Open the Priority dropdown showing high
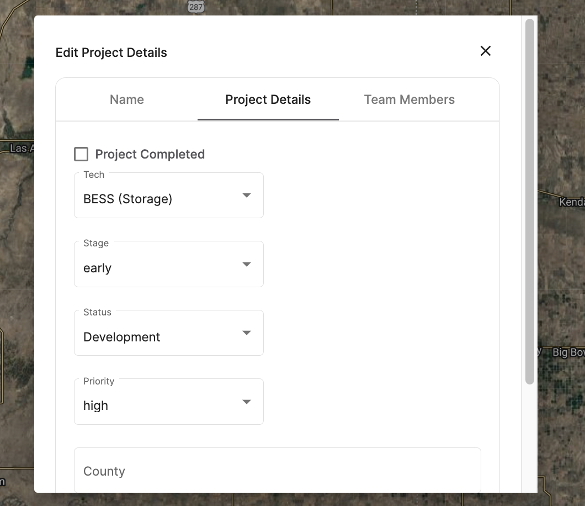This screenshot has width=585, height=506. (x=168, y=402)
